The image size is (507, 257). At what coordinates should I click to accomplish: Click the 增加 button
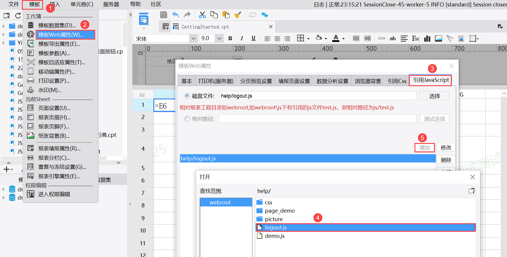click(424, 147)
